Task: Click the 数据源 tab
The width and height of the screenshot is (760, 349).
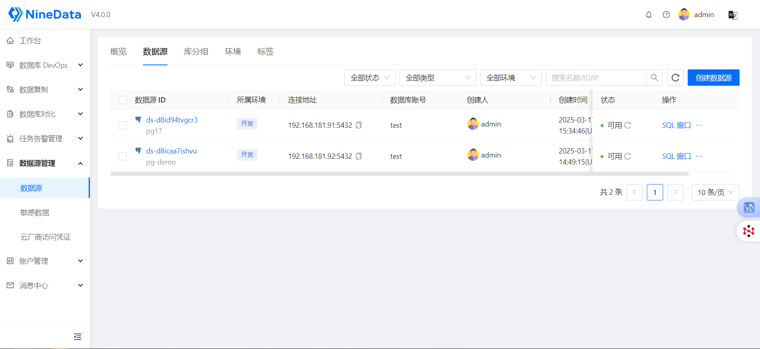Action: (x=155, y=51)
